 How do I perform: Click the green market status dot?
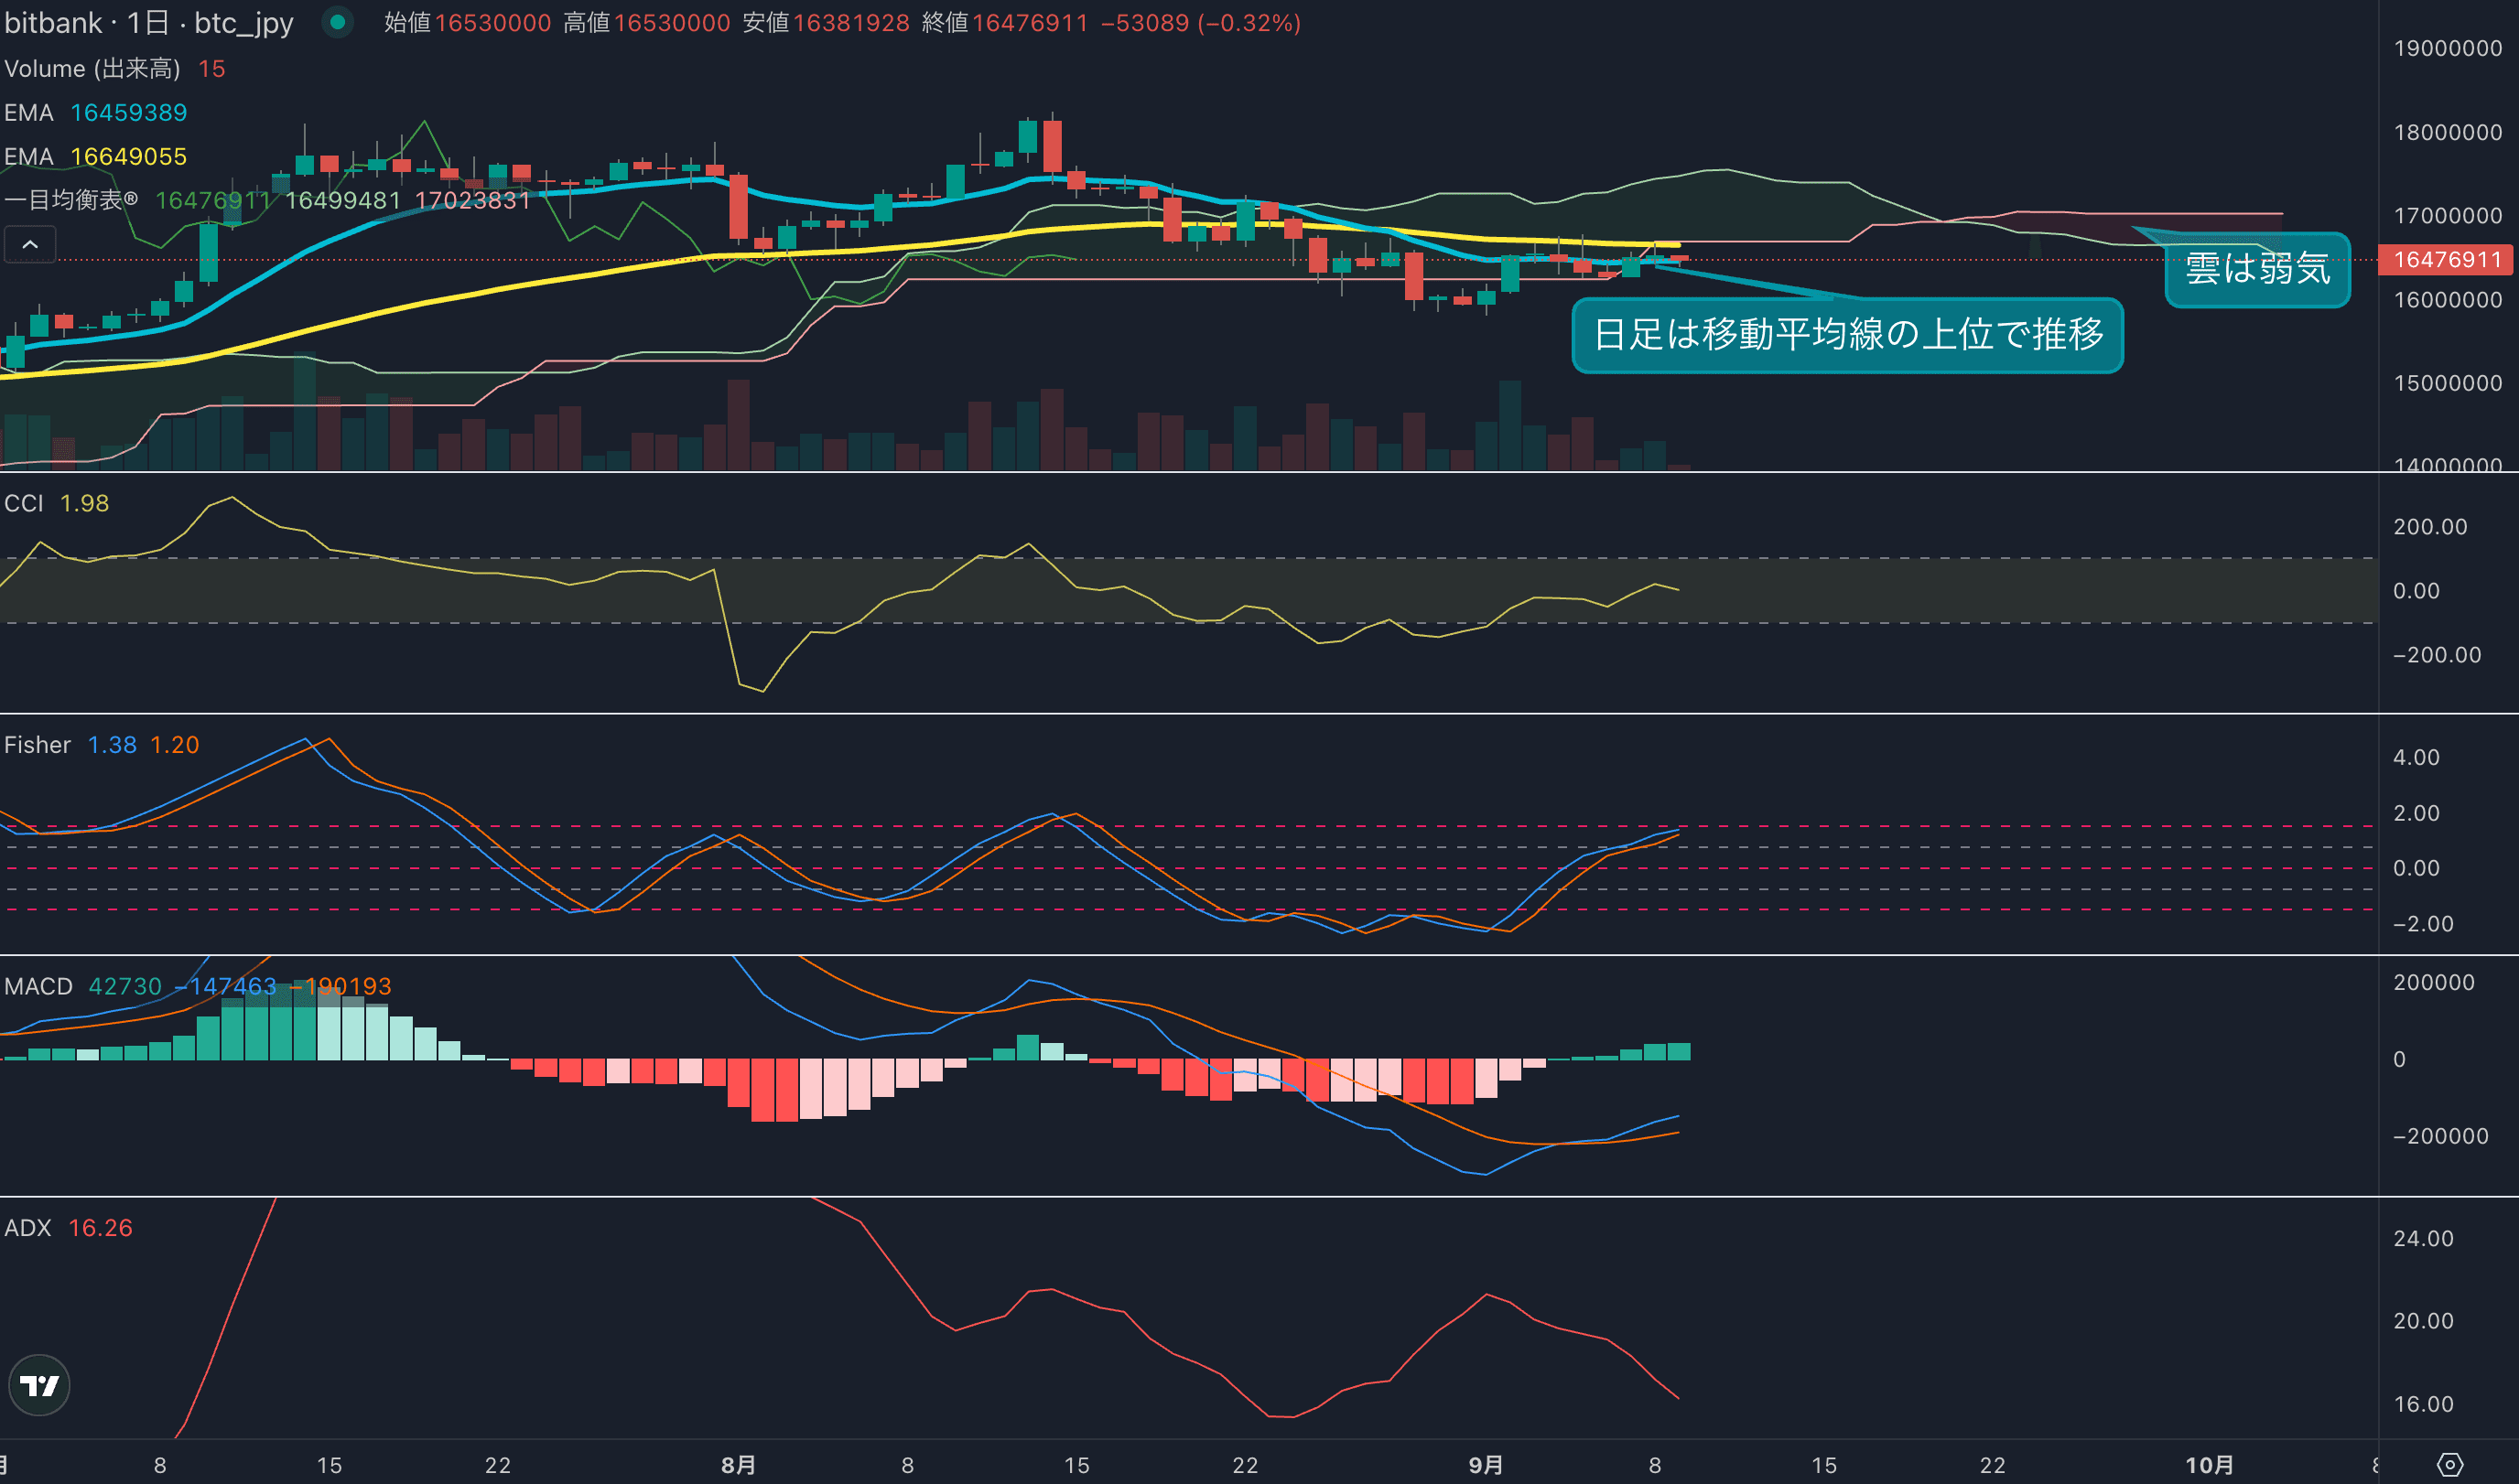338,21
